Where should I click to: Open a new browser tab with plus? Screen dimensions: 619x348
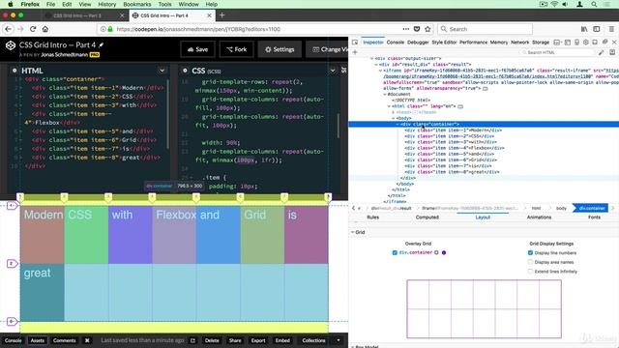tap(221, 15)
